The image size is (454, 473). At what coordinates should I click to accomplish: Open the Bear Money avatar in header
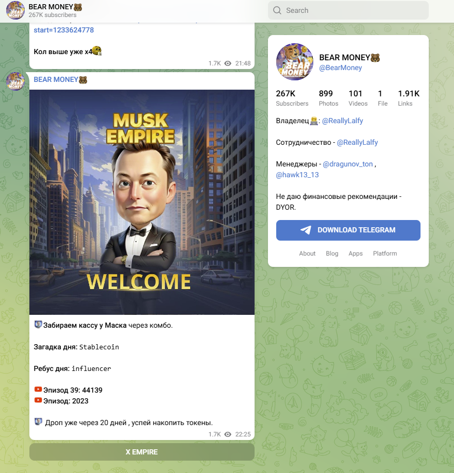click(15, 10)
